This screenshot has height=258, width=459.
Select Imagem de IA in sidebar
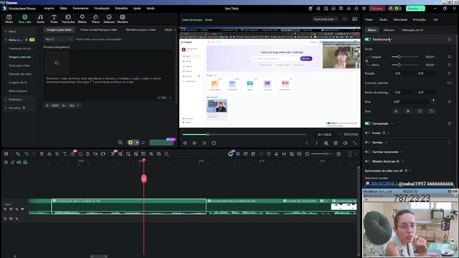[18, 82]
